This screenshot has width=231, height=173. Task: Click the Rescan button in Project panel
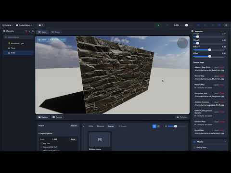(x=74, y=126)
